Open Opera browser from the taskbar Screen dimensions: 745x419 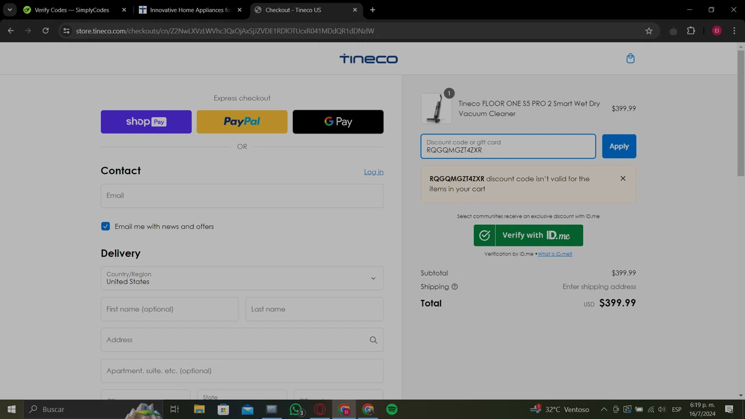coord(320,410)
